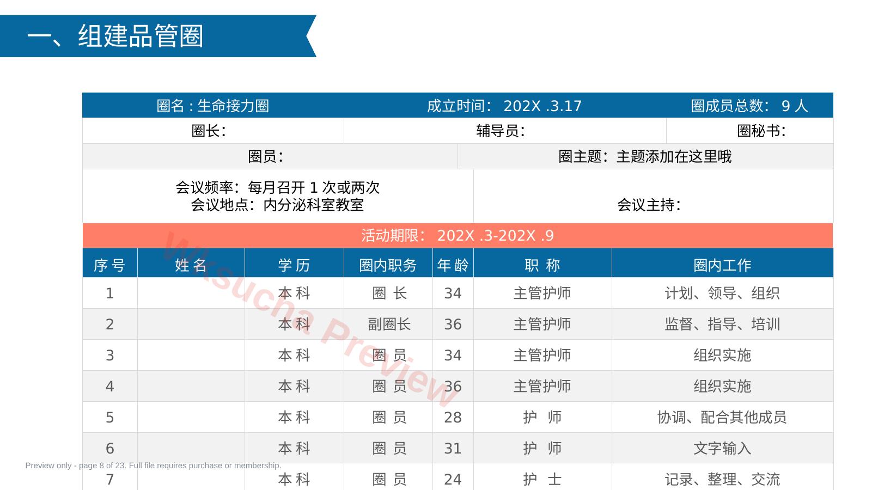The height and width of the screenshot is (490, 872).
Task: Click row 4's 主管护师 title cell
Action: tap(542, 386)
